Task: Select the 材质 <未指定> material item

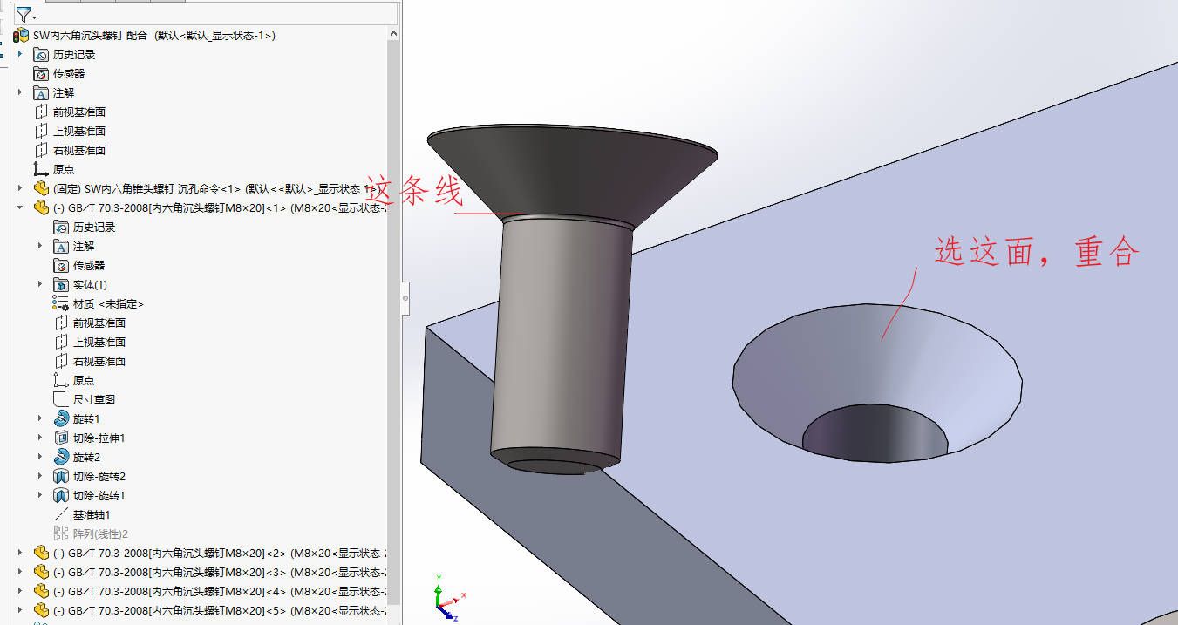Action: point(107,304)
